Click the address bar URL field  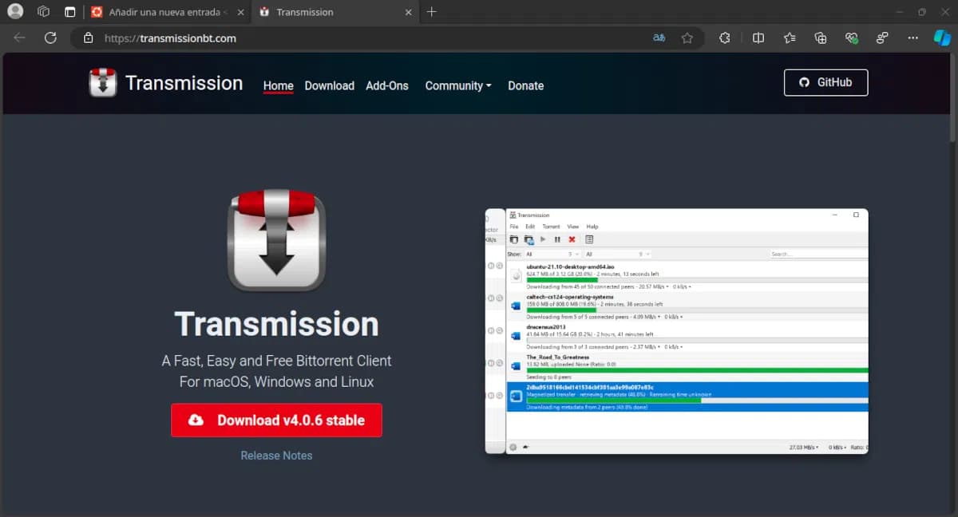pyautogui.click(x=359, y=37)
